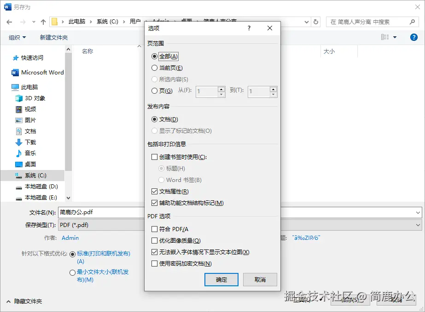The height and width of the screenshot is (312, 425).
Task: Refresh the folder view with the refresh icon
Action: click(316, 21)
